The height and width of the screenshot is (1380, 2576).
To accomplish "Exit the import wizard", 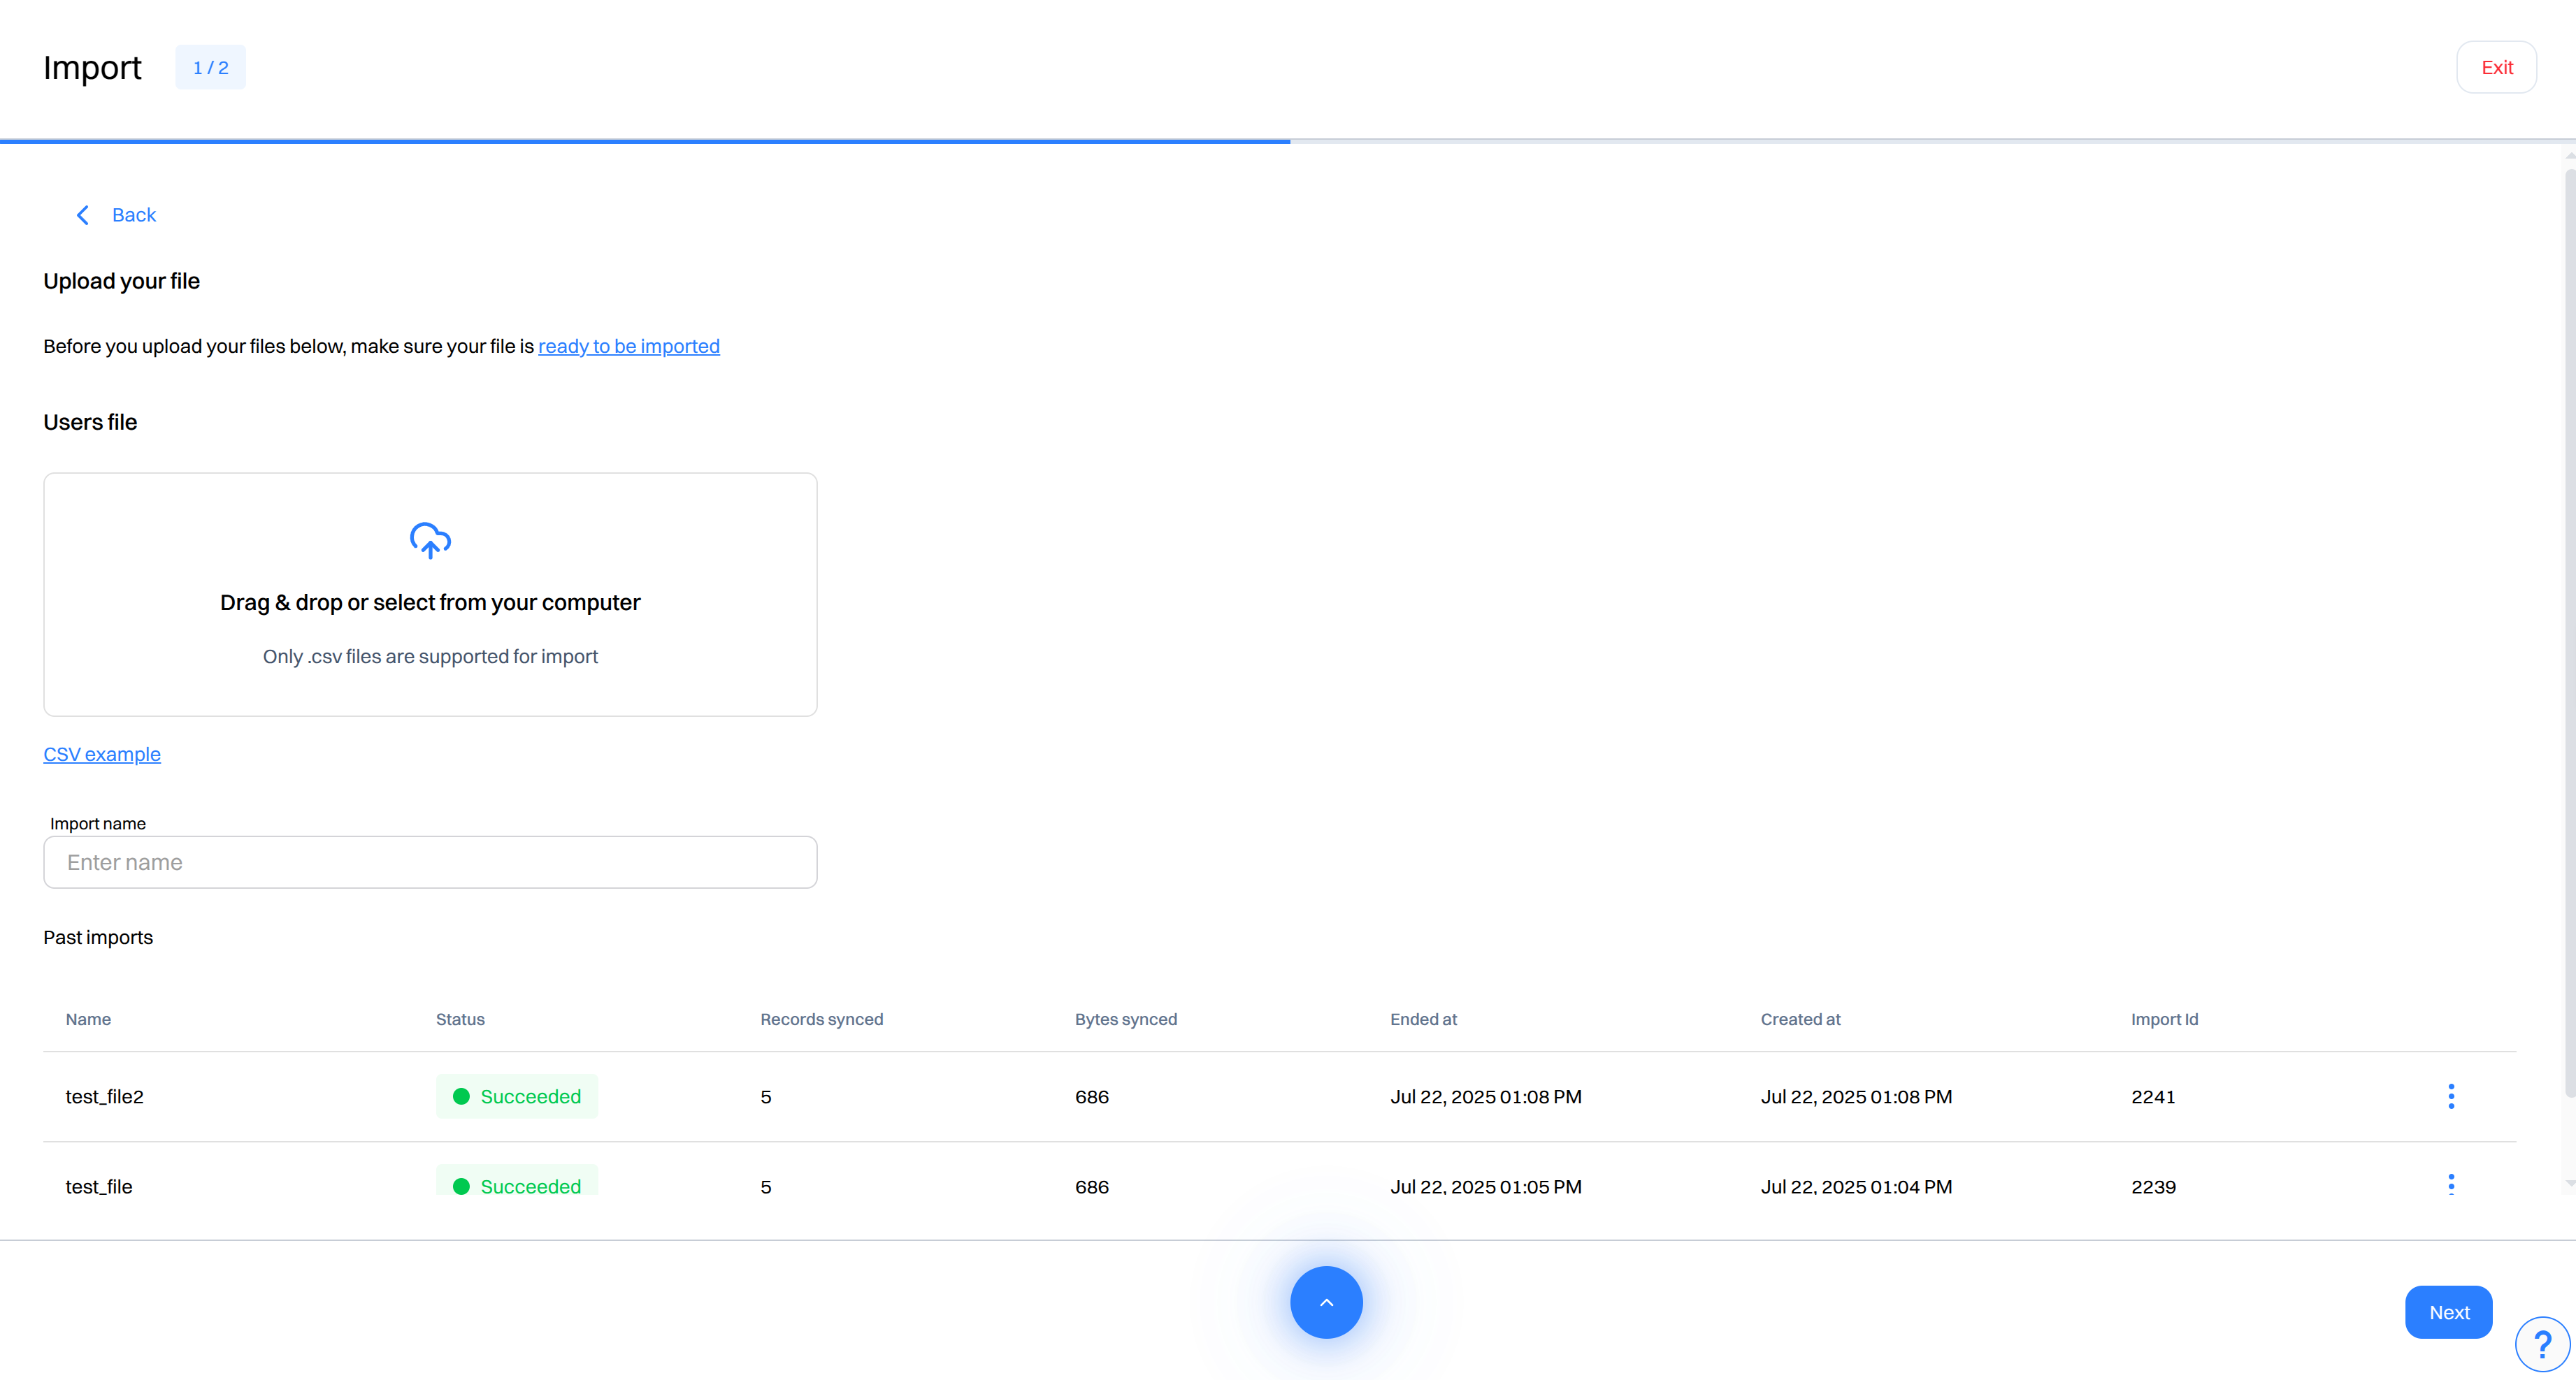I will point(2496,67).
